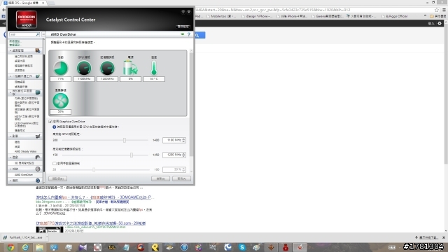
Task: Open File Explorer folder icon in taskbar
Action: pos(39,247)
